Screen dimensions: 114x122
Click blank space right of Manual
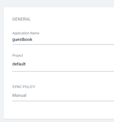tap(70, 95)
